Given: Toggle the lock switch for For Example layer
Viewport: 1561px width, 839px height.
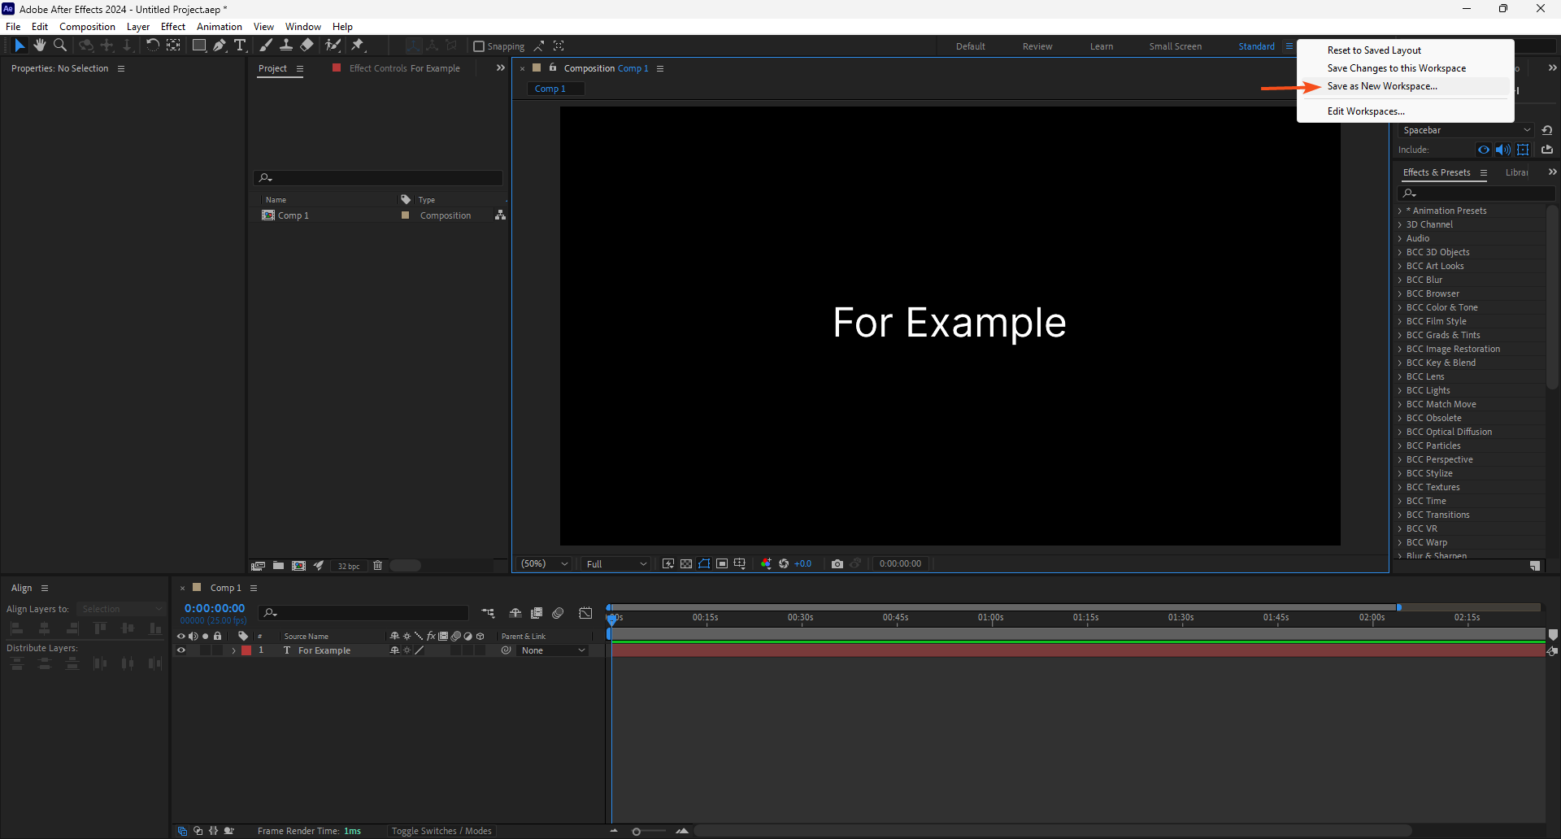Looking at the screenshot, I should [217, 650].
